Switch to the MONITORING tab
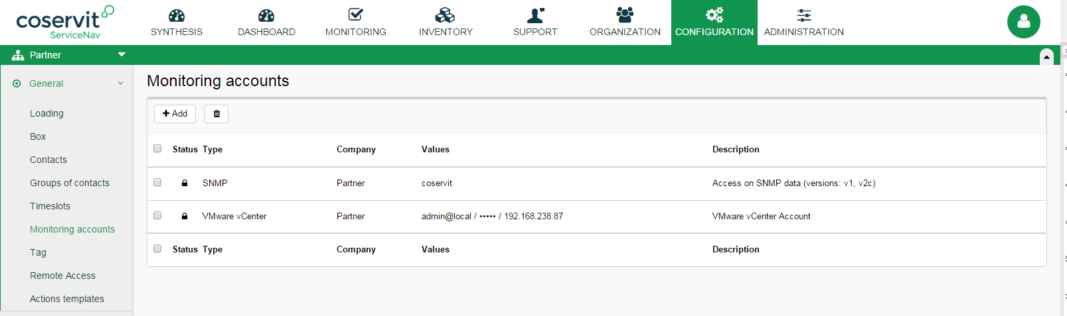Image resolution: width=1067 pixels, height=316 pixels. (x=356, y=23)
